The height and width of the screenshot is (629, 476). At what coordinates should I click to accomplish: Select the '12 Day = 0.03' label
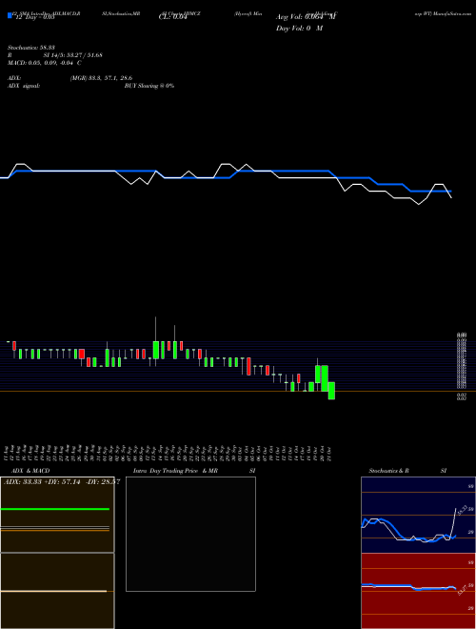tap(34, 17)
